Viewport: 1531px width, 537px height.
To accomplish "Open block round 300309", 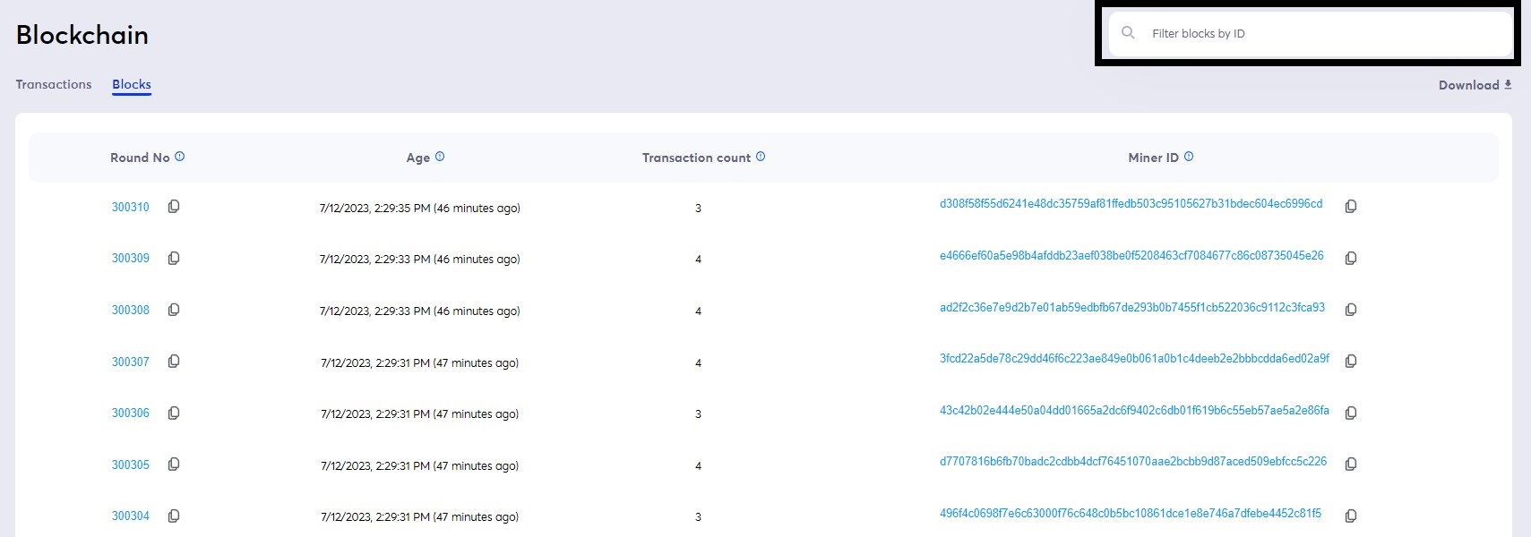I will click(131, 259).
